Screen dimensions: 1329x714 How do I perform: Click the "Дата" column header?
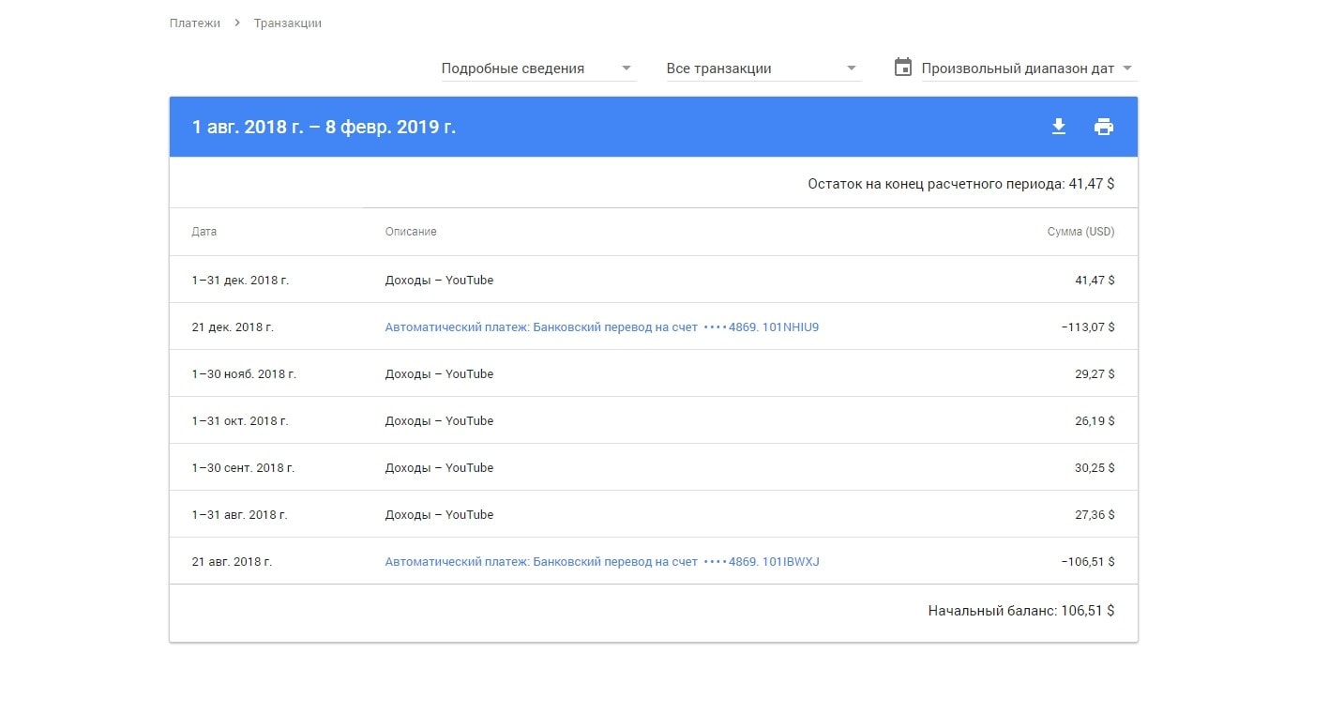pyautogui.click(x=204, y=232)
